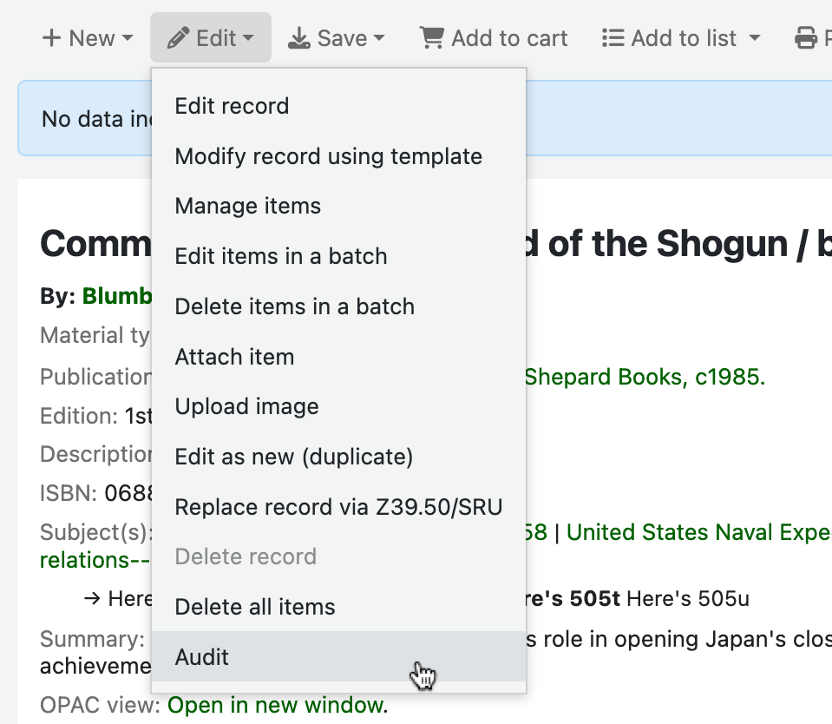Click the shopping cart icon

pos(431,38)
